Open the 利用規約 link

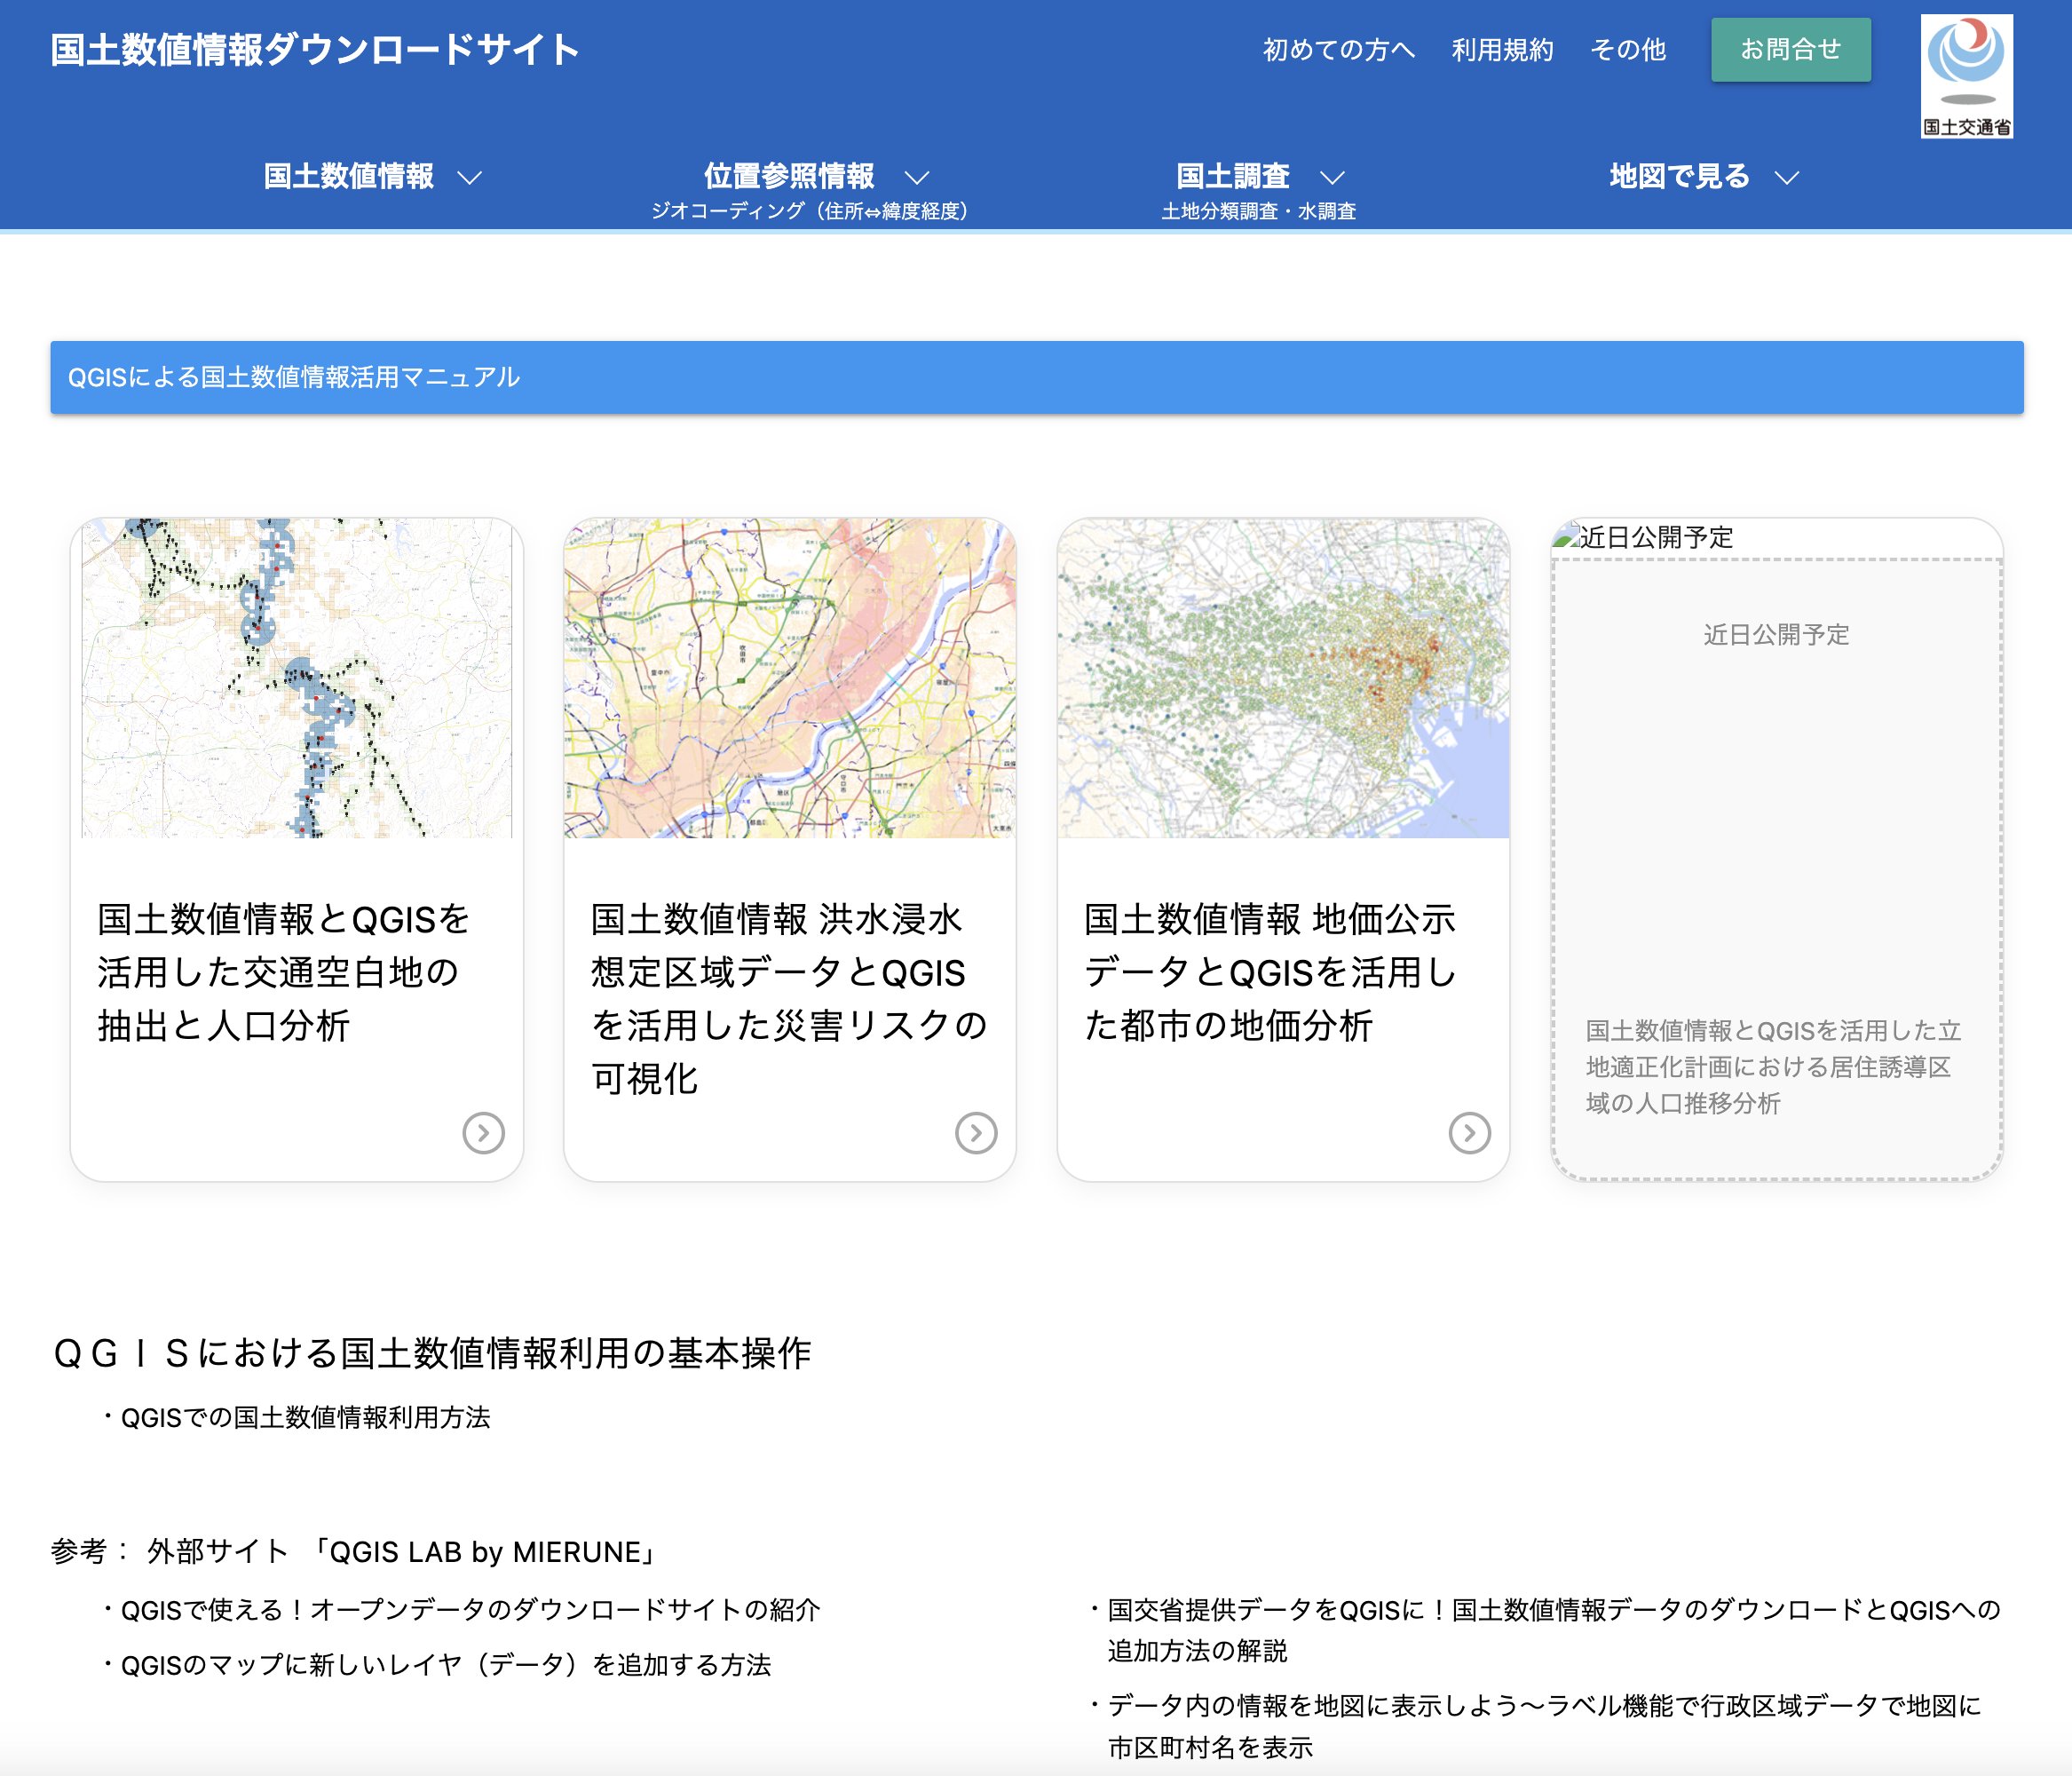click(1501, 49)
